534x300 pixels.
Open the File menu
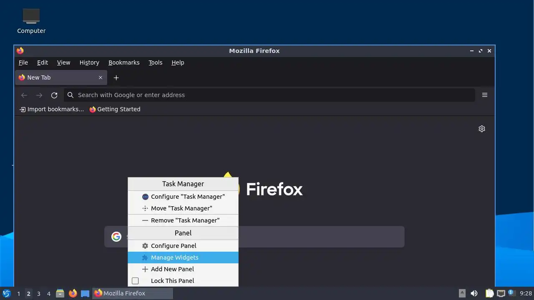(23, 62)
